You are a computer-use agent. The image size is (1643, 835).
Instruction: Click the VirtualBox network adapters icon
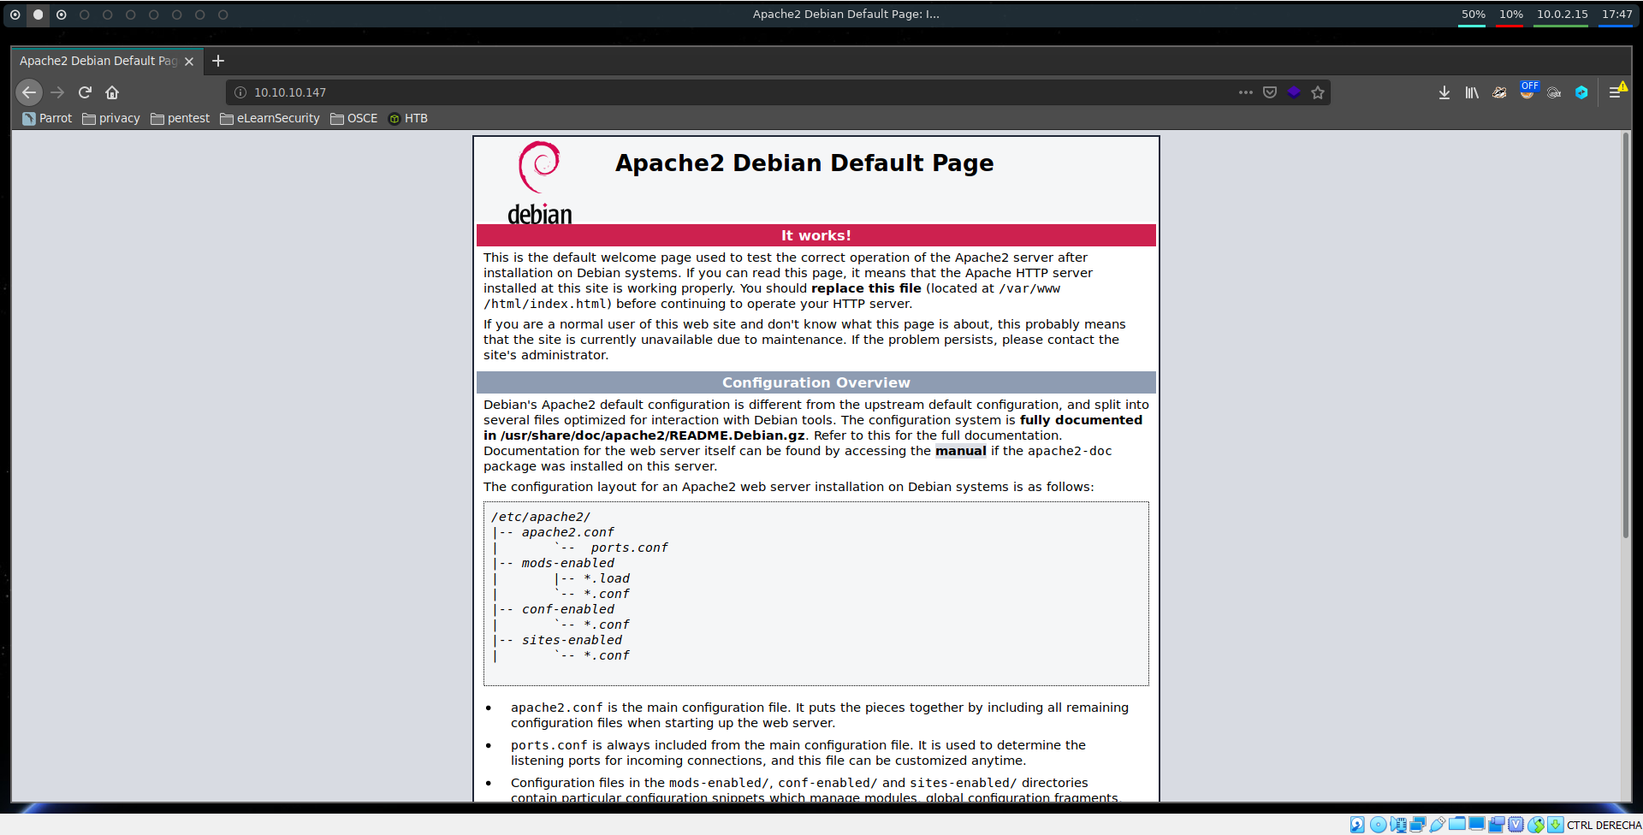(1418, 825)
